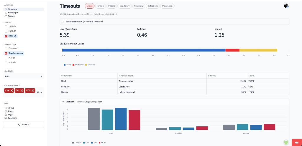Select the 'Held at game end' cell
The height and width of the screenshot is (146, 302).
click(x=162, y=92)
